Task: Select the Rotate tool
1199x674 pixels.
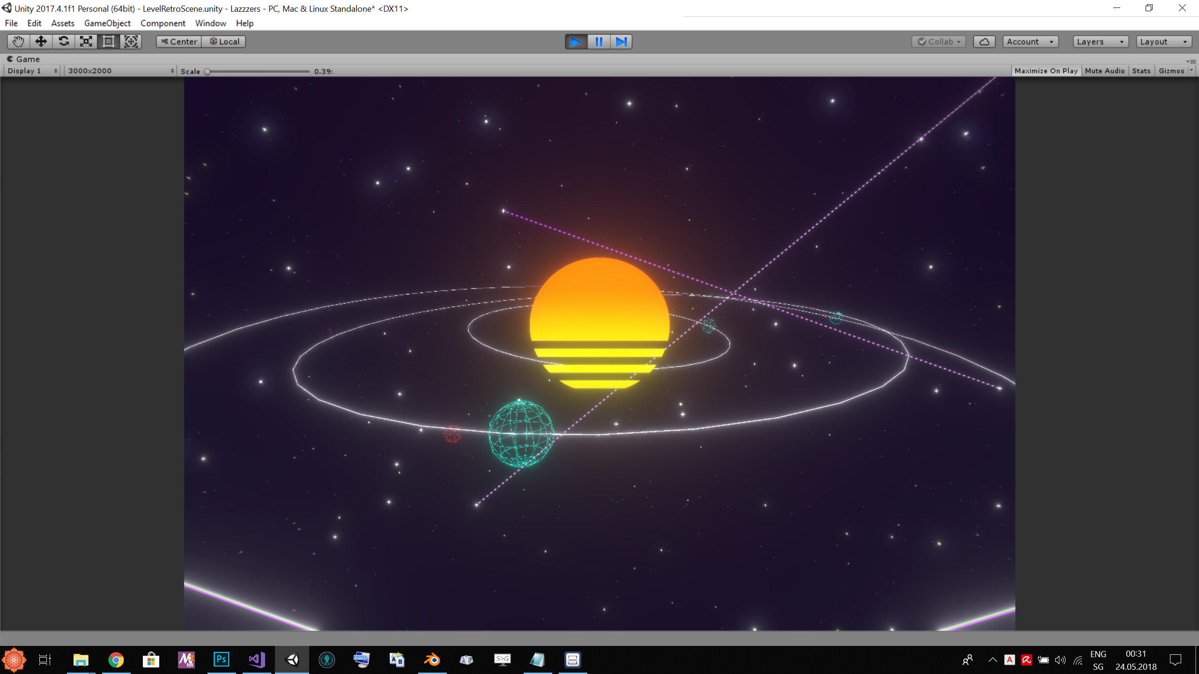Action: (x=63, y=42)
